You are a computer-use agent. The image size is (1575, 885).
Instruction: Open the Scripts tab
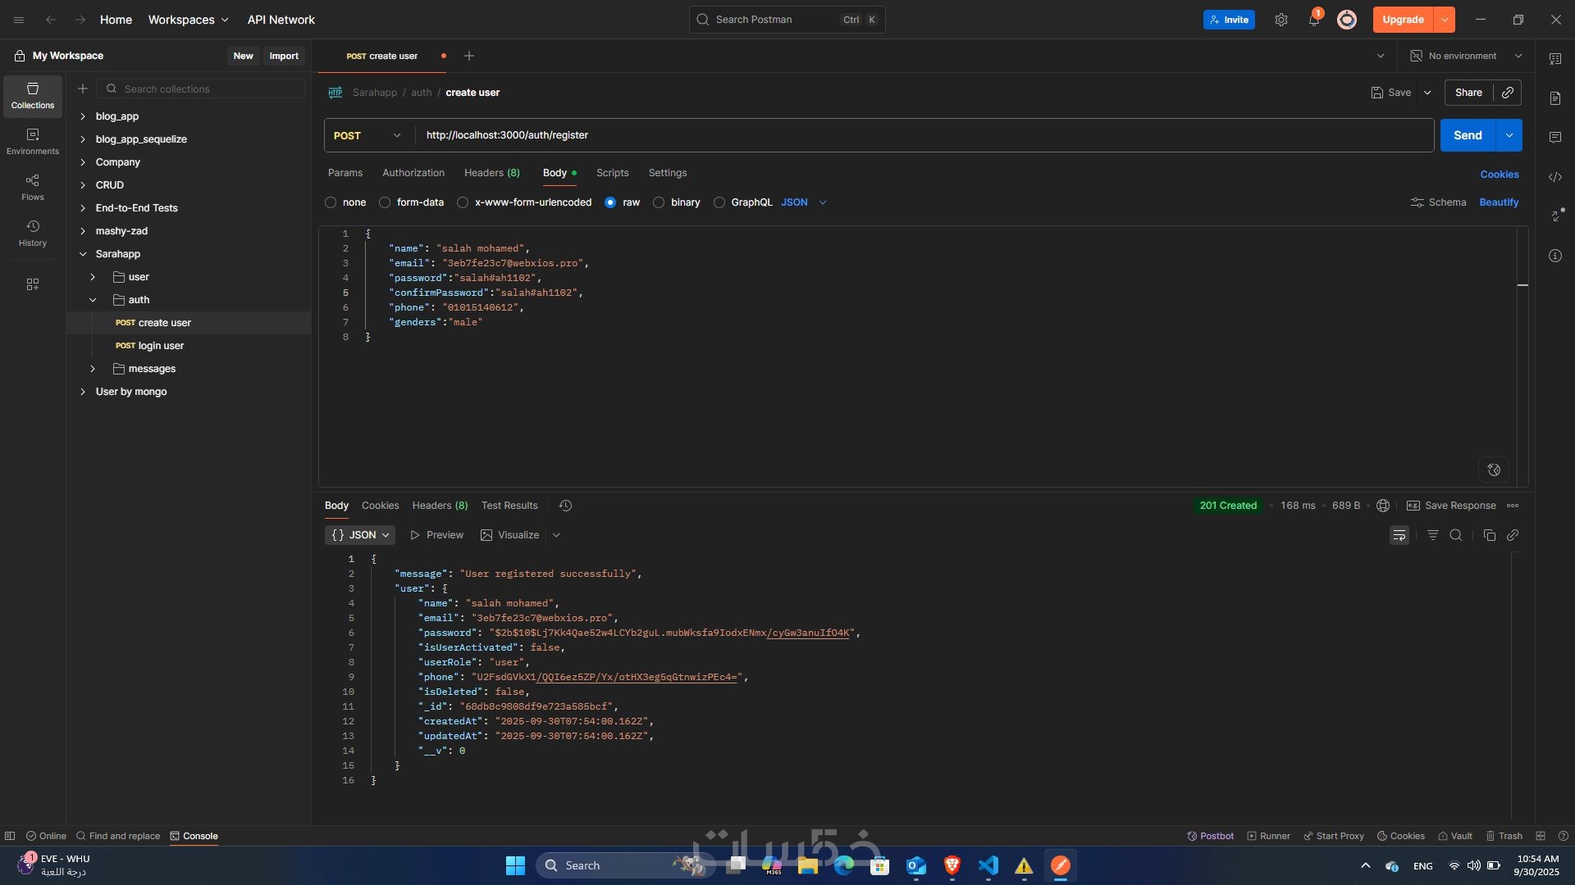(613, 173)
